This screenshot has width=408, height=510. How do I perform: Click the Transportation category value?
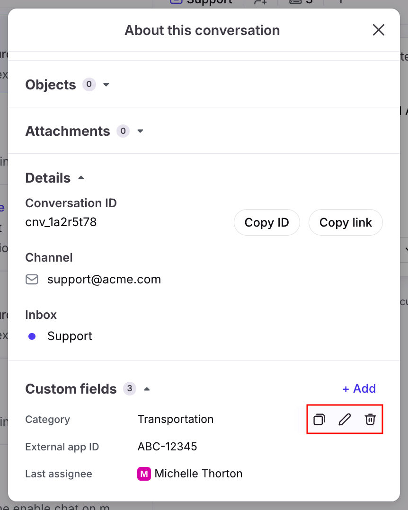click(x=176, y=420)
